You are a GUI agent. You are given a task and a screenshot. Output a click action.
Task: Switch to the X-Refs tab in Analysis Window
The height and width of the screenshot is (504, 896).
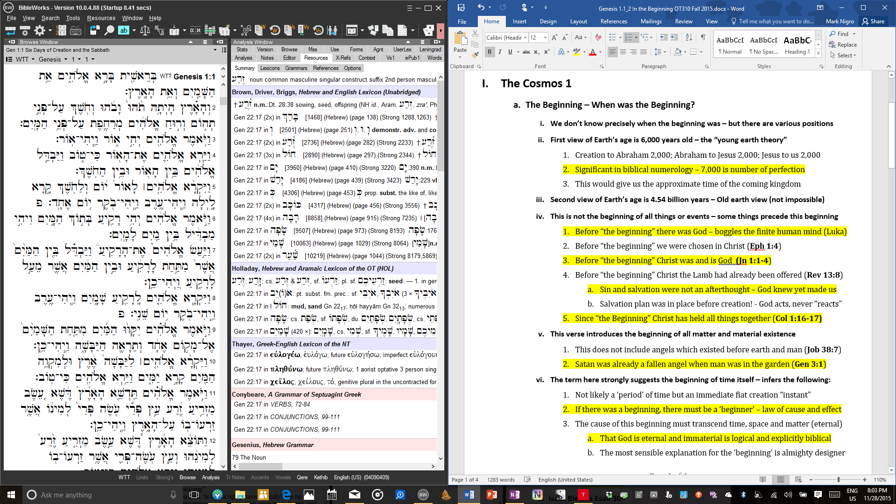[343, 58]
